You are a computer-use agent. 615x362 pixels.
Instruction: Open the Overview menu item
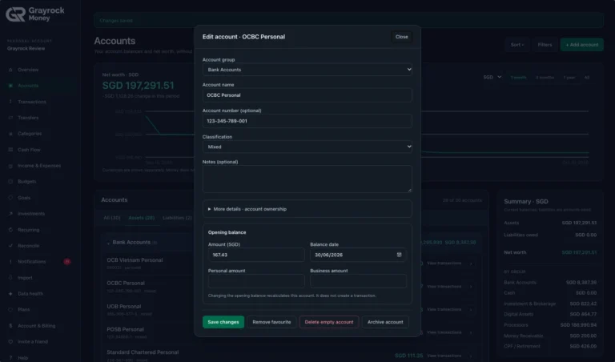pos(28,70)
